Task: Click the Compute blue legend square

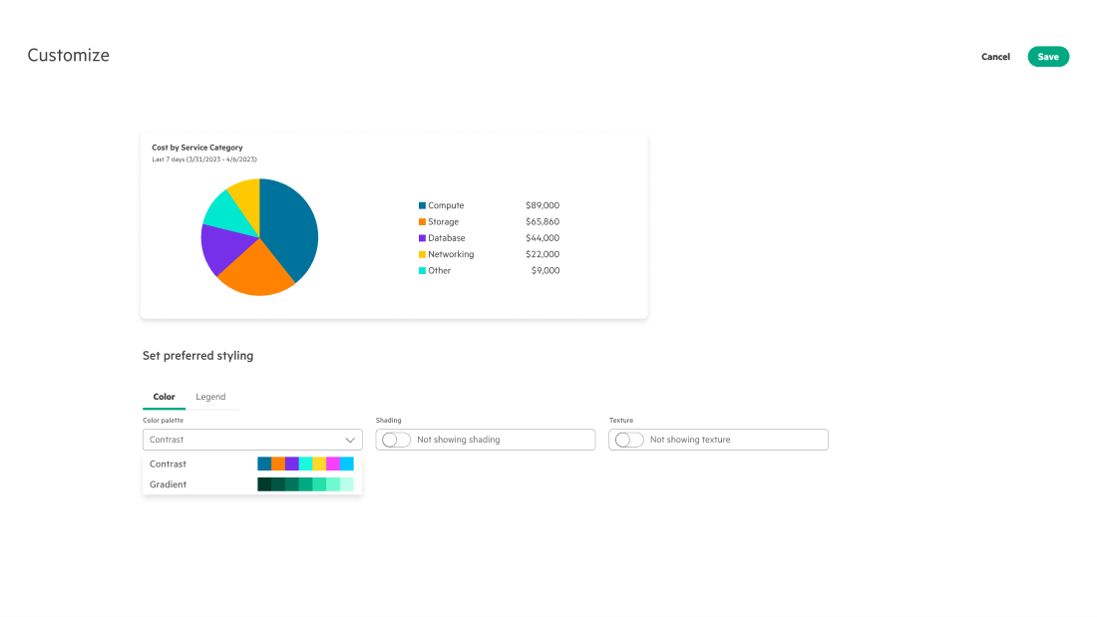Action: [x=422, y=205]
